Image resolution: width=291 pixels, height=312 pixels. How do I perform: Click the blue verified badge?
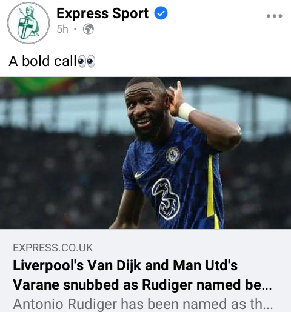161,13
